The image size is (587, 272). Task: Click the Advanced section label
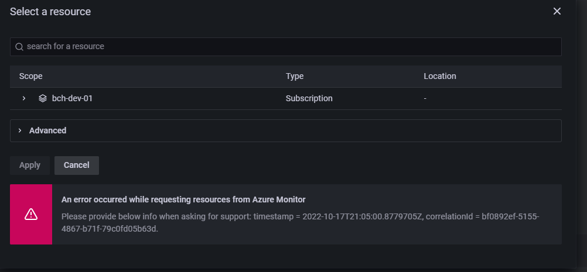[47, 130]
